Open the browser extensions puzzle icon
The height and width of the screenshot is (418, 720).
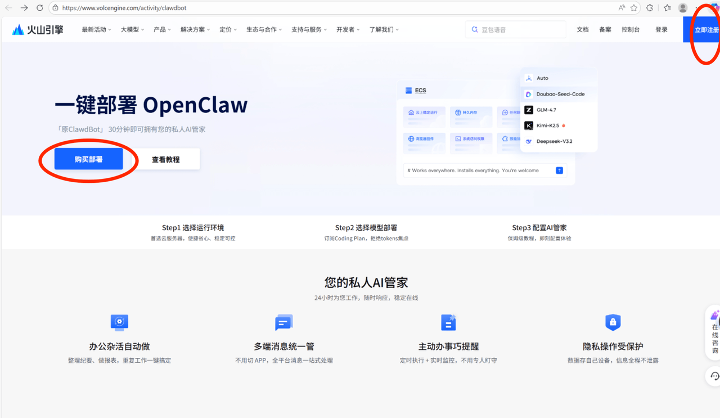coord(650,8)
